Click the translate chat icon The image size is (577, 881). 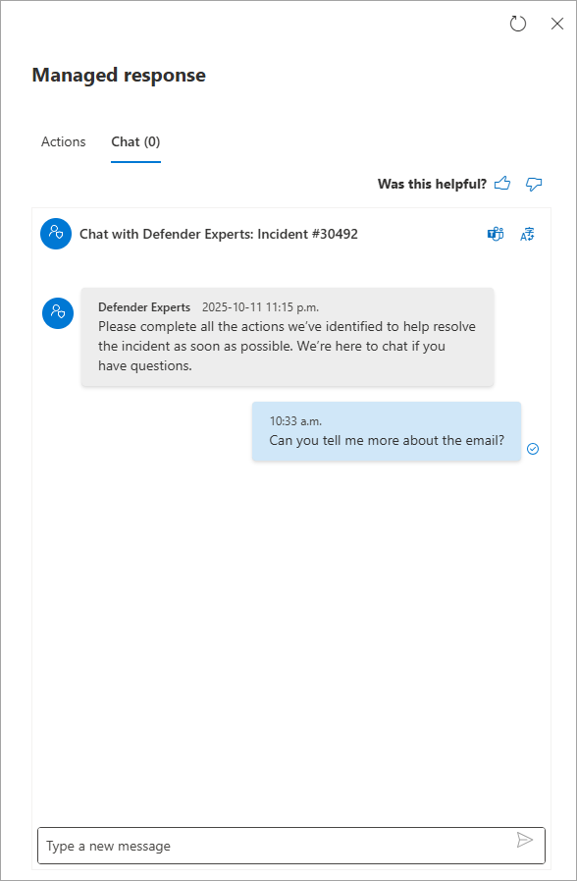point(528,235)
